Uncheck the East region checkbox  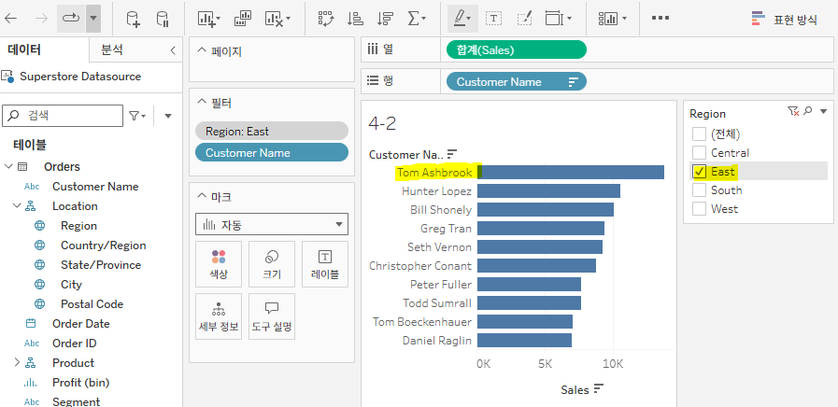(699, 172)
